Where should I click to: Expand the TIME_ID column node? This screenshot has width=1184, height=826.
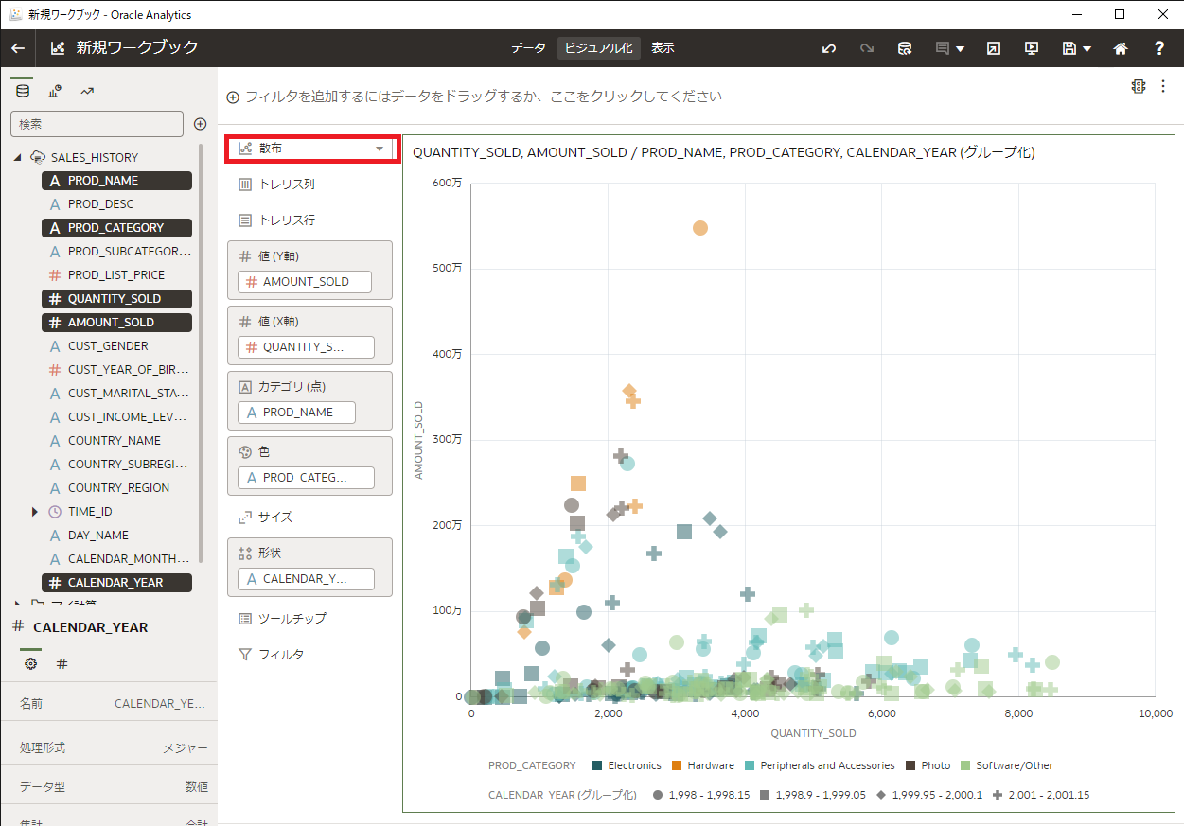pos(35,511)
